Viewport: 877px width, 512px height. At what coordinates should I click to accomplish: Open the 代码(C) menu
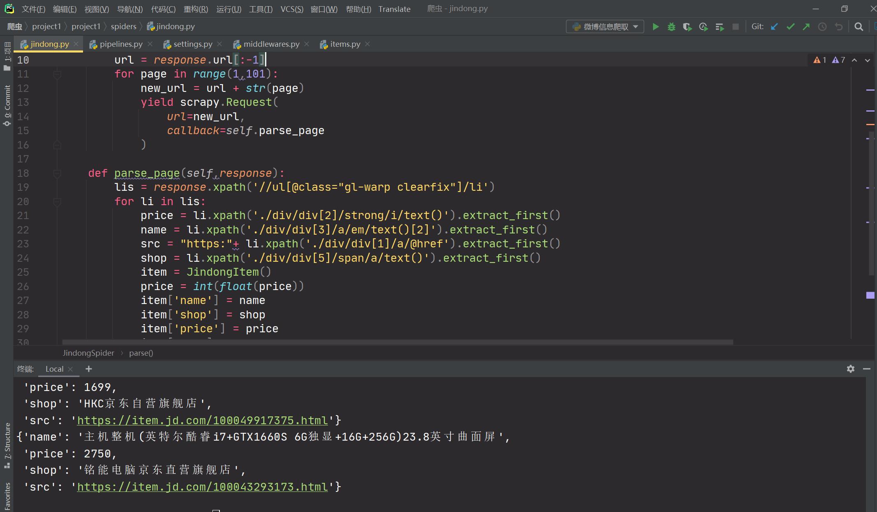point(163,9)
